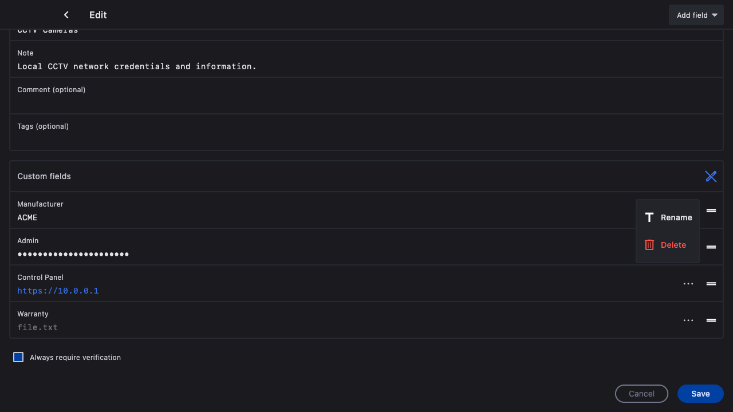Grab the Control Panel reorder handle
The image size is (733, 412).
711,284
